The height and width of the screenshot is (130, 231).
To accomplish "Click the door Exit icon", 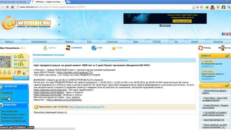I will (x=221, y=48).
